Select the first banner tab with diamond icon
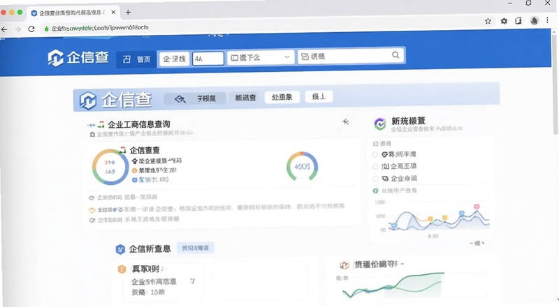 tap(195, 98)
